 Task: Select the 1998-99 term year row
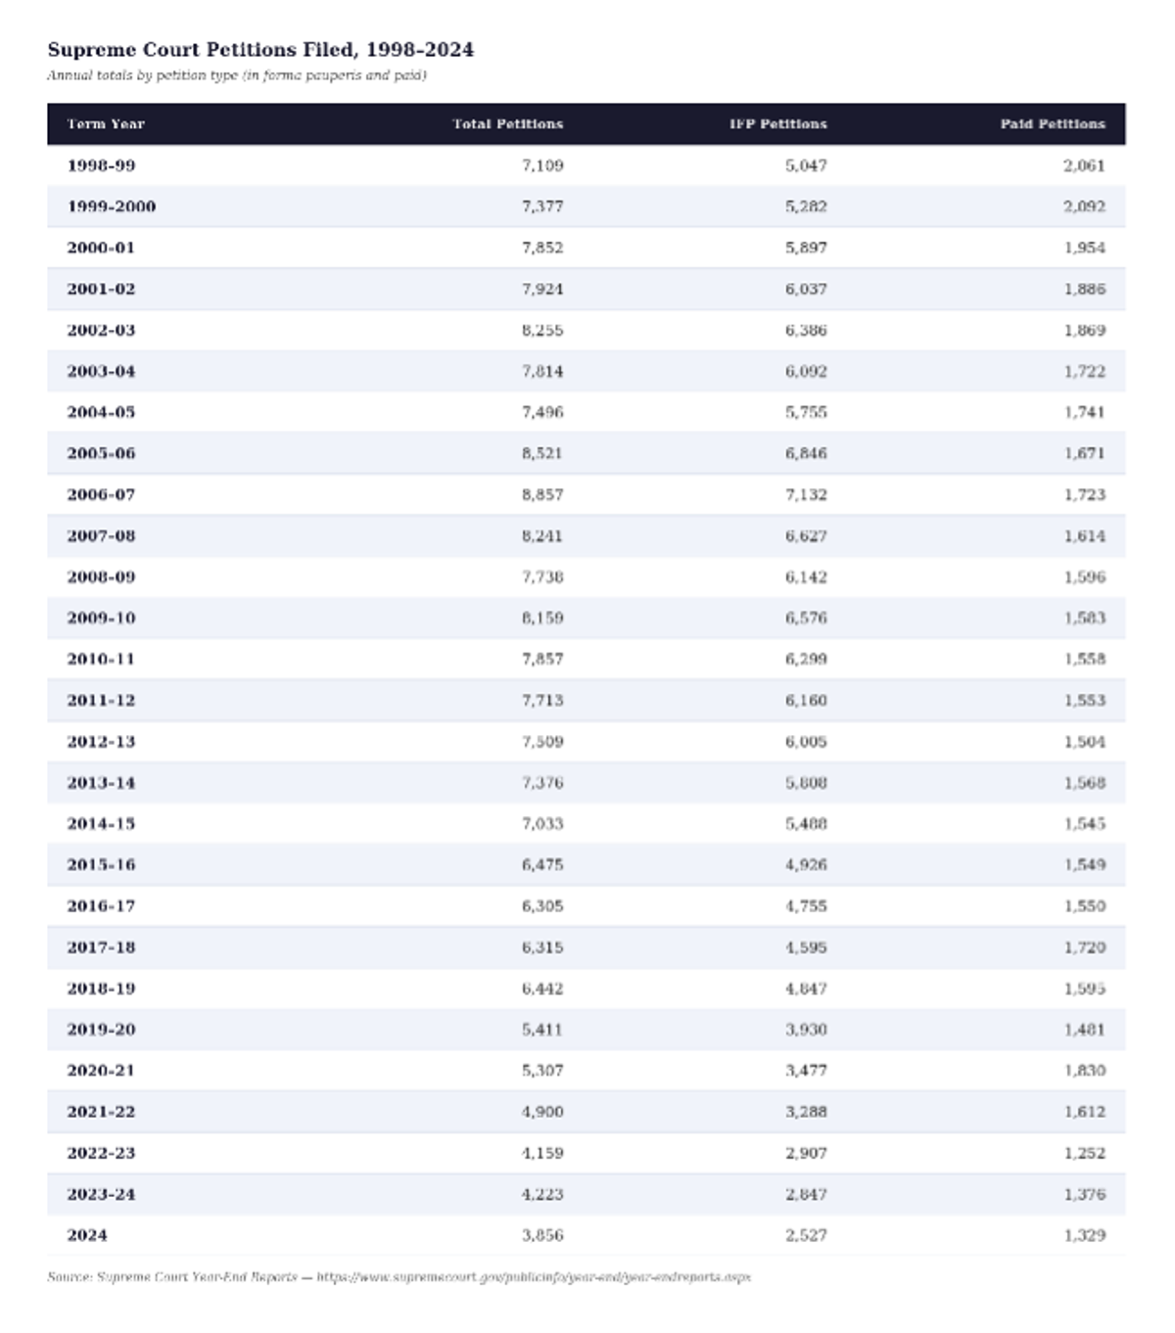(x=586, y=165)
